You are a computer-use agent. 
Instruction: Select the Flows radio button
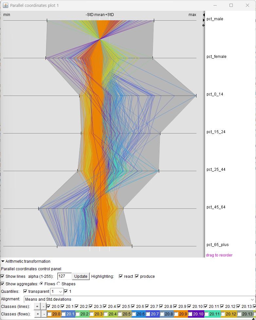point(42,284)
